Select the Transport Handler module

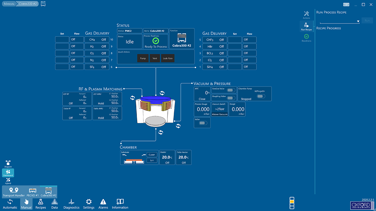tap(14, 192)
